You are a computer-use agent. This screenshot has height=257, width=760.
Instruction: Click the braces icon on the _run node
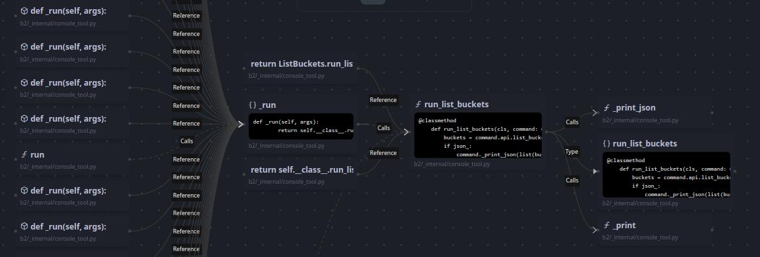pyautogui.click(x=252, y=105)
